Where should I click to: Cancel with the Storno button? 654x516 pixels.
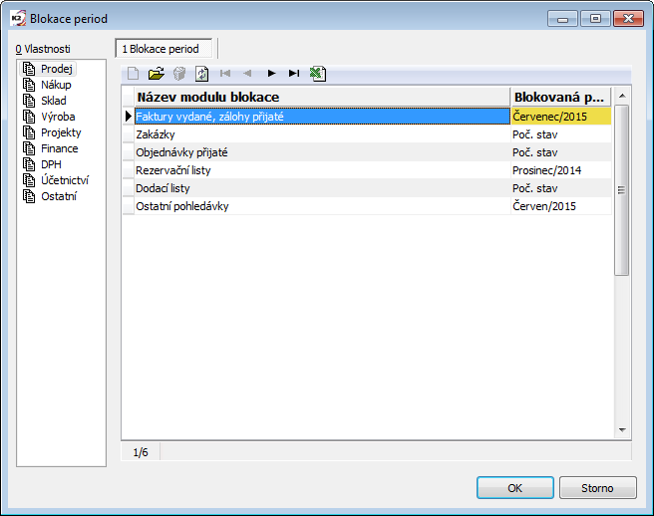pos(598,488)
